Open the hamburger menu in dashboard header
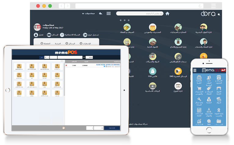The image size is (234, 145). 108,14
